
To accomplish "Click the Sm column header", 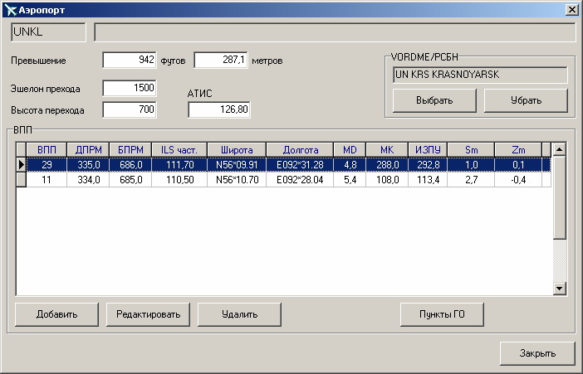I will pos(471,150).
